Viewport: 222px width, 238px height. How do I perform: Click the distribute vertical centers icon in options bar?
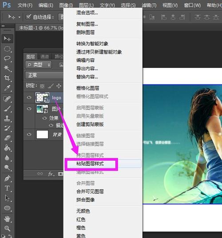206,17
